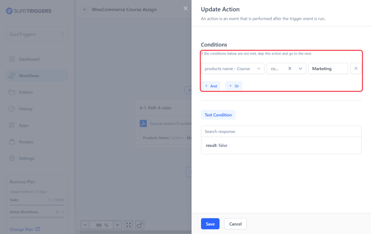Open the external link icon beside Change Plan
The height and width of the screenshot is (234, 371).
(38, 229)
